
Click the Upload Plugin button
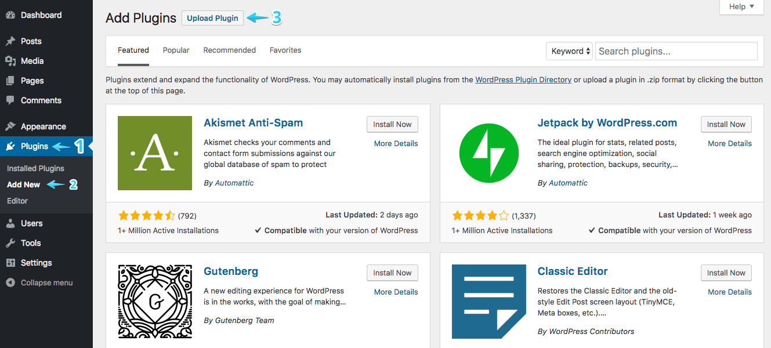click(x=212, y=18)
